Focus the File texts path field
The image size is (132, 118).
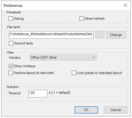point(51,35)
